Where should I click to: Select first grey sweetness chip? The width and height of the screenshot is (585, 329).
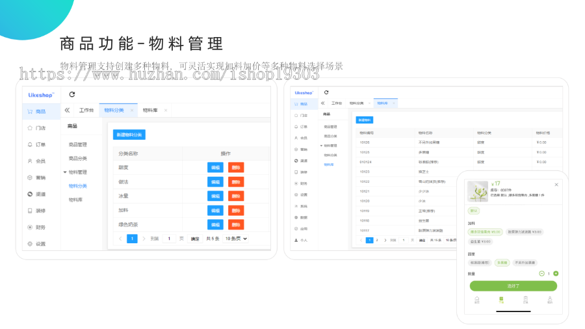480,263
